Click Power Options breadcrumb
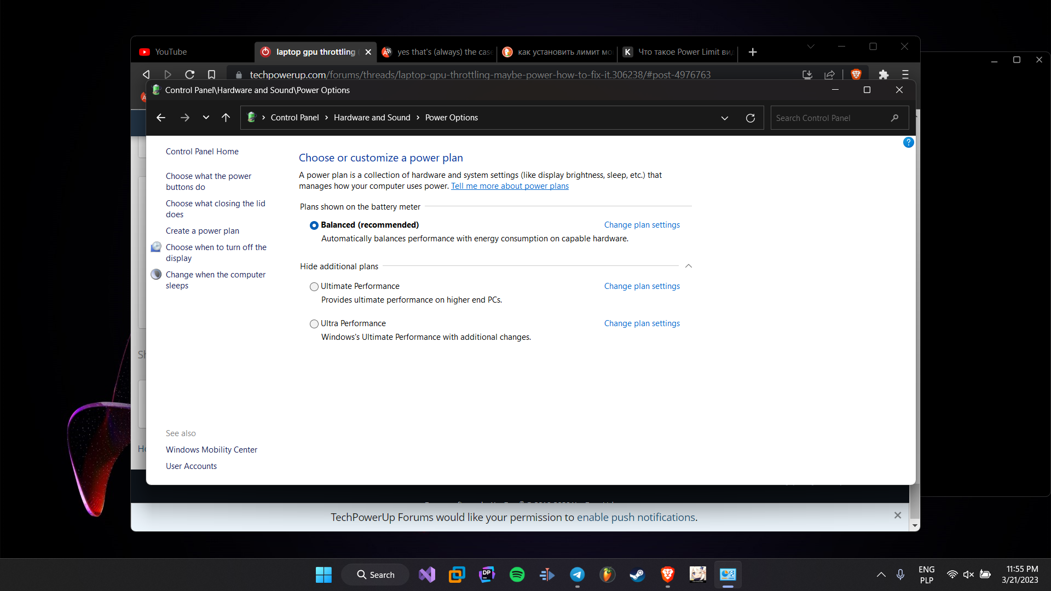The height and width of the screenshot is (591, 1051). click(452, 118)
